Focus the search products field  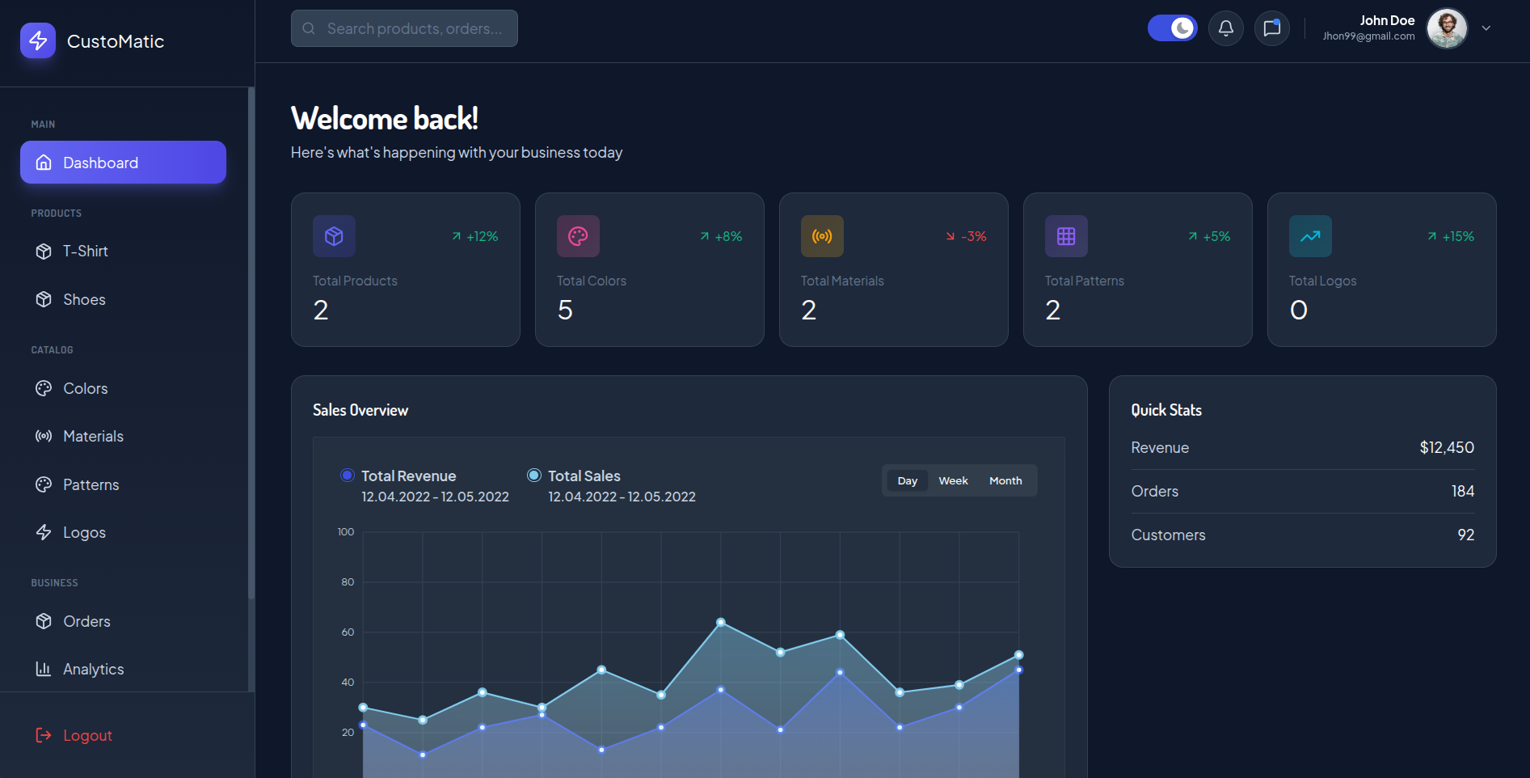(404, 28)
